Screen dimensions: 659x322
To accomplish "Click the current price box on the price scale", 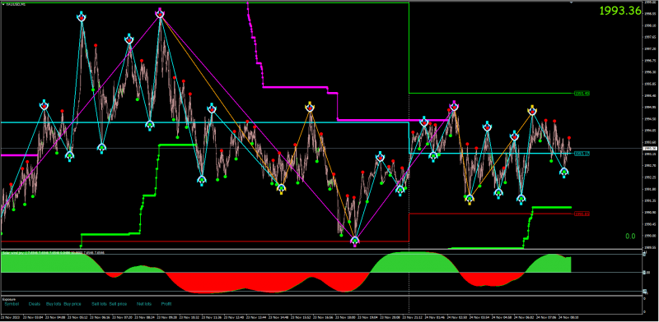I will [650, 149].
